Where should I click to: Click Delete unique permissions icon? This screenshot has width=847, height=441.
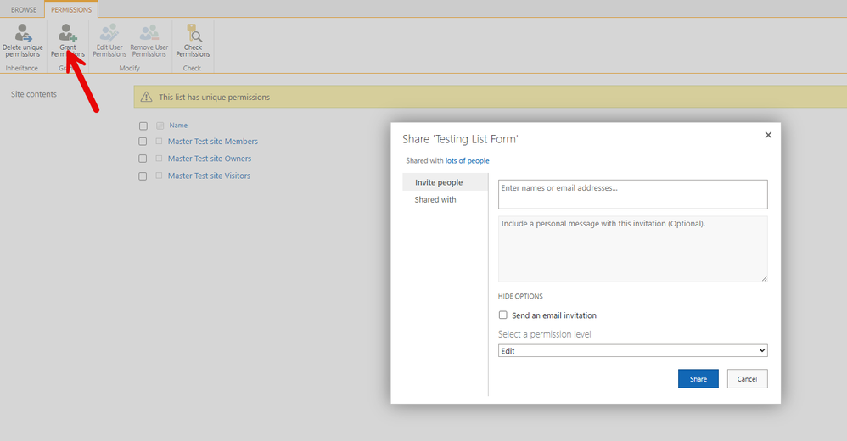(23, 33)
